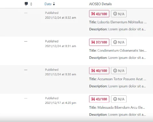The height and width of the screenshot is (122, 153).
Task: Click the N/A headline badge for Accumsan post
Action: tap(119, 71)
